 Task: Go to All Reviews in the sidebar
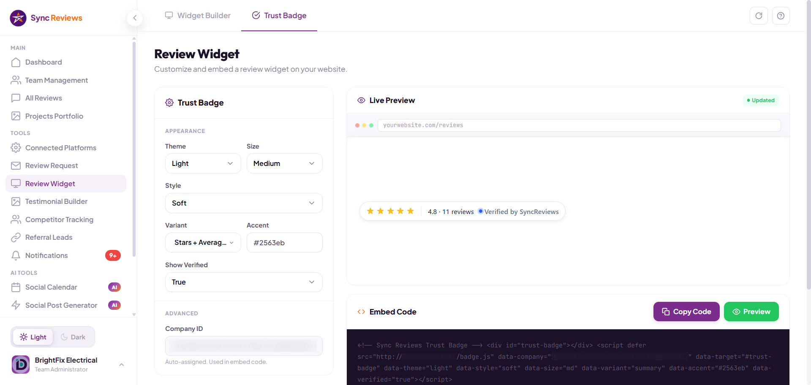pos(66,98)
